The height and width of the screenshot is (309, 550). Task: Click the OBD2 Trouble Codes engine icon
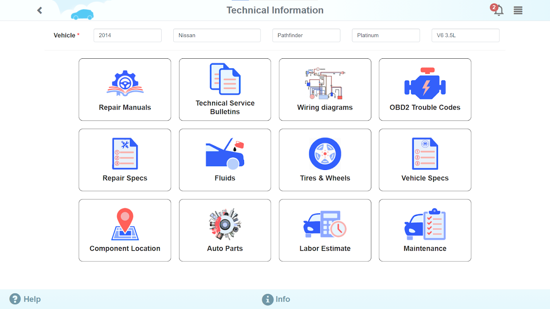425,83
